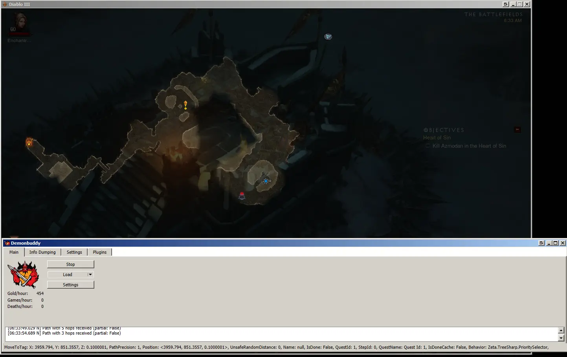Click the silver waypoint icon on the map
This screenshot has width=567, height=357.
(x=328, y=37)
